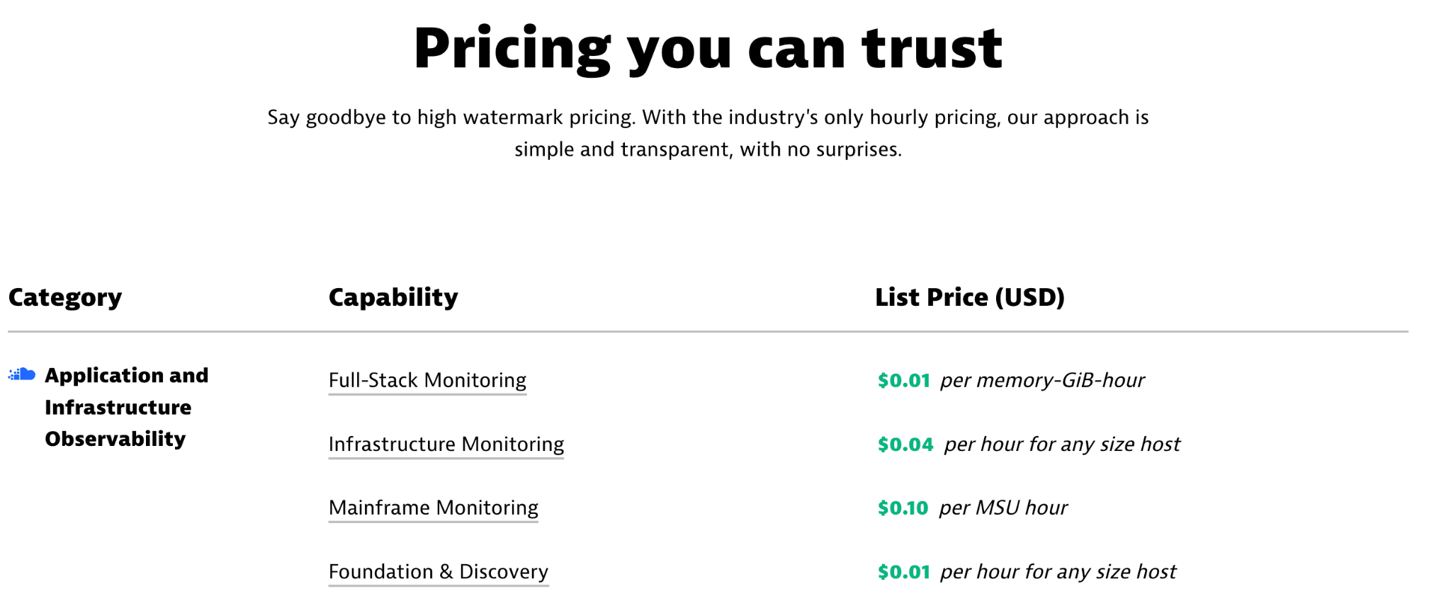
Task: Click the 'simple and transparent' subtitle line
Action: coord(708,149)
